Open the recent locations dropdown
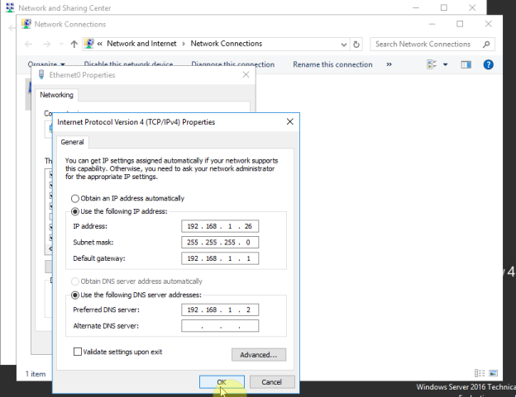 tap(61, 45)
